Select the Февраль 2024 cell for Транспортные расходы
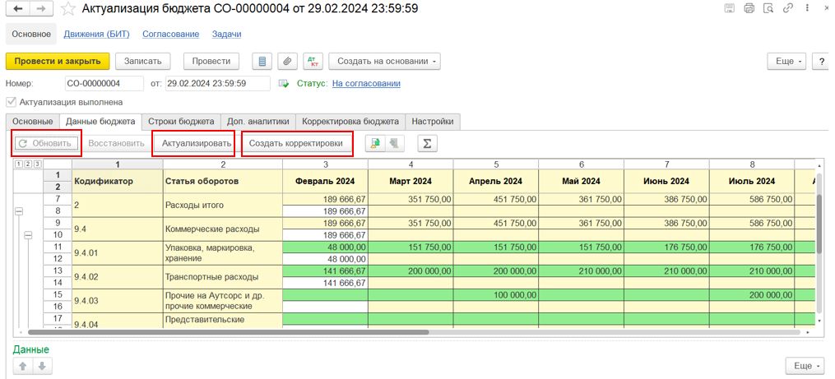835x379 pixels. (x=325, y=270)
